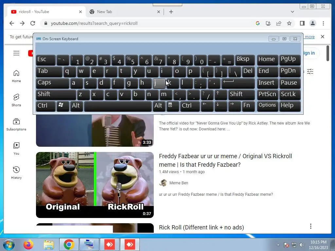Switch to the New Tab tab

click(x=125, y=12)
